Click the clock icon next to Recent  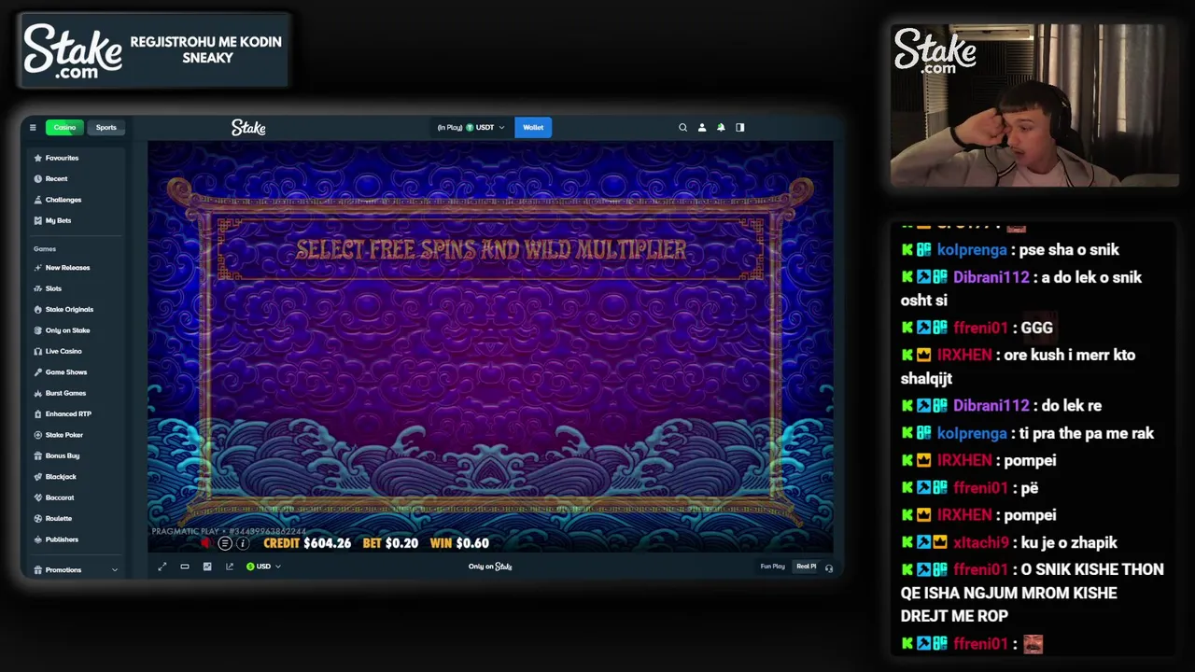click(x=37, y=179)
